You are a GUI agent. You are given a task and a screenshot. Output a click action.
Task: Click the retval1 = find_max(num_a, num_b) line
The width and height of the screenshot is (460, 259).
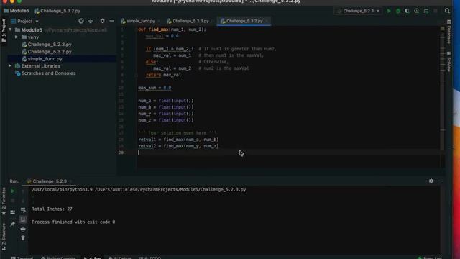178,140
